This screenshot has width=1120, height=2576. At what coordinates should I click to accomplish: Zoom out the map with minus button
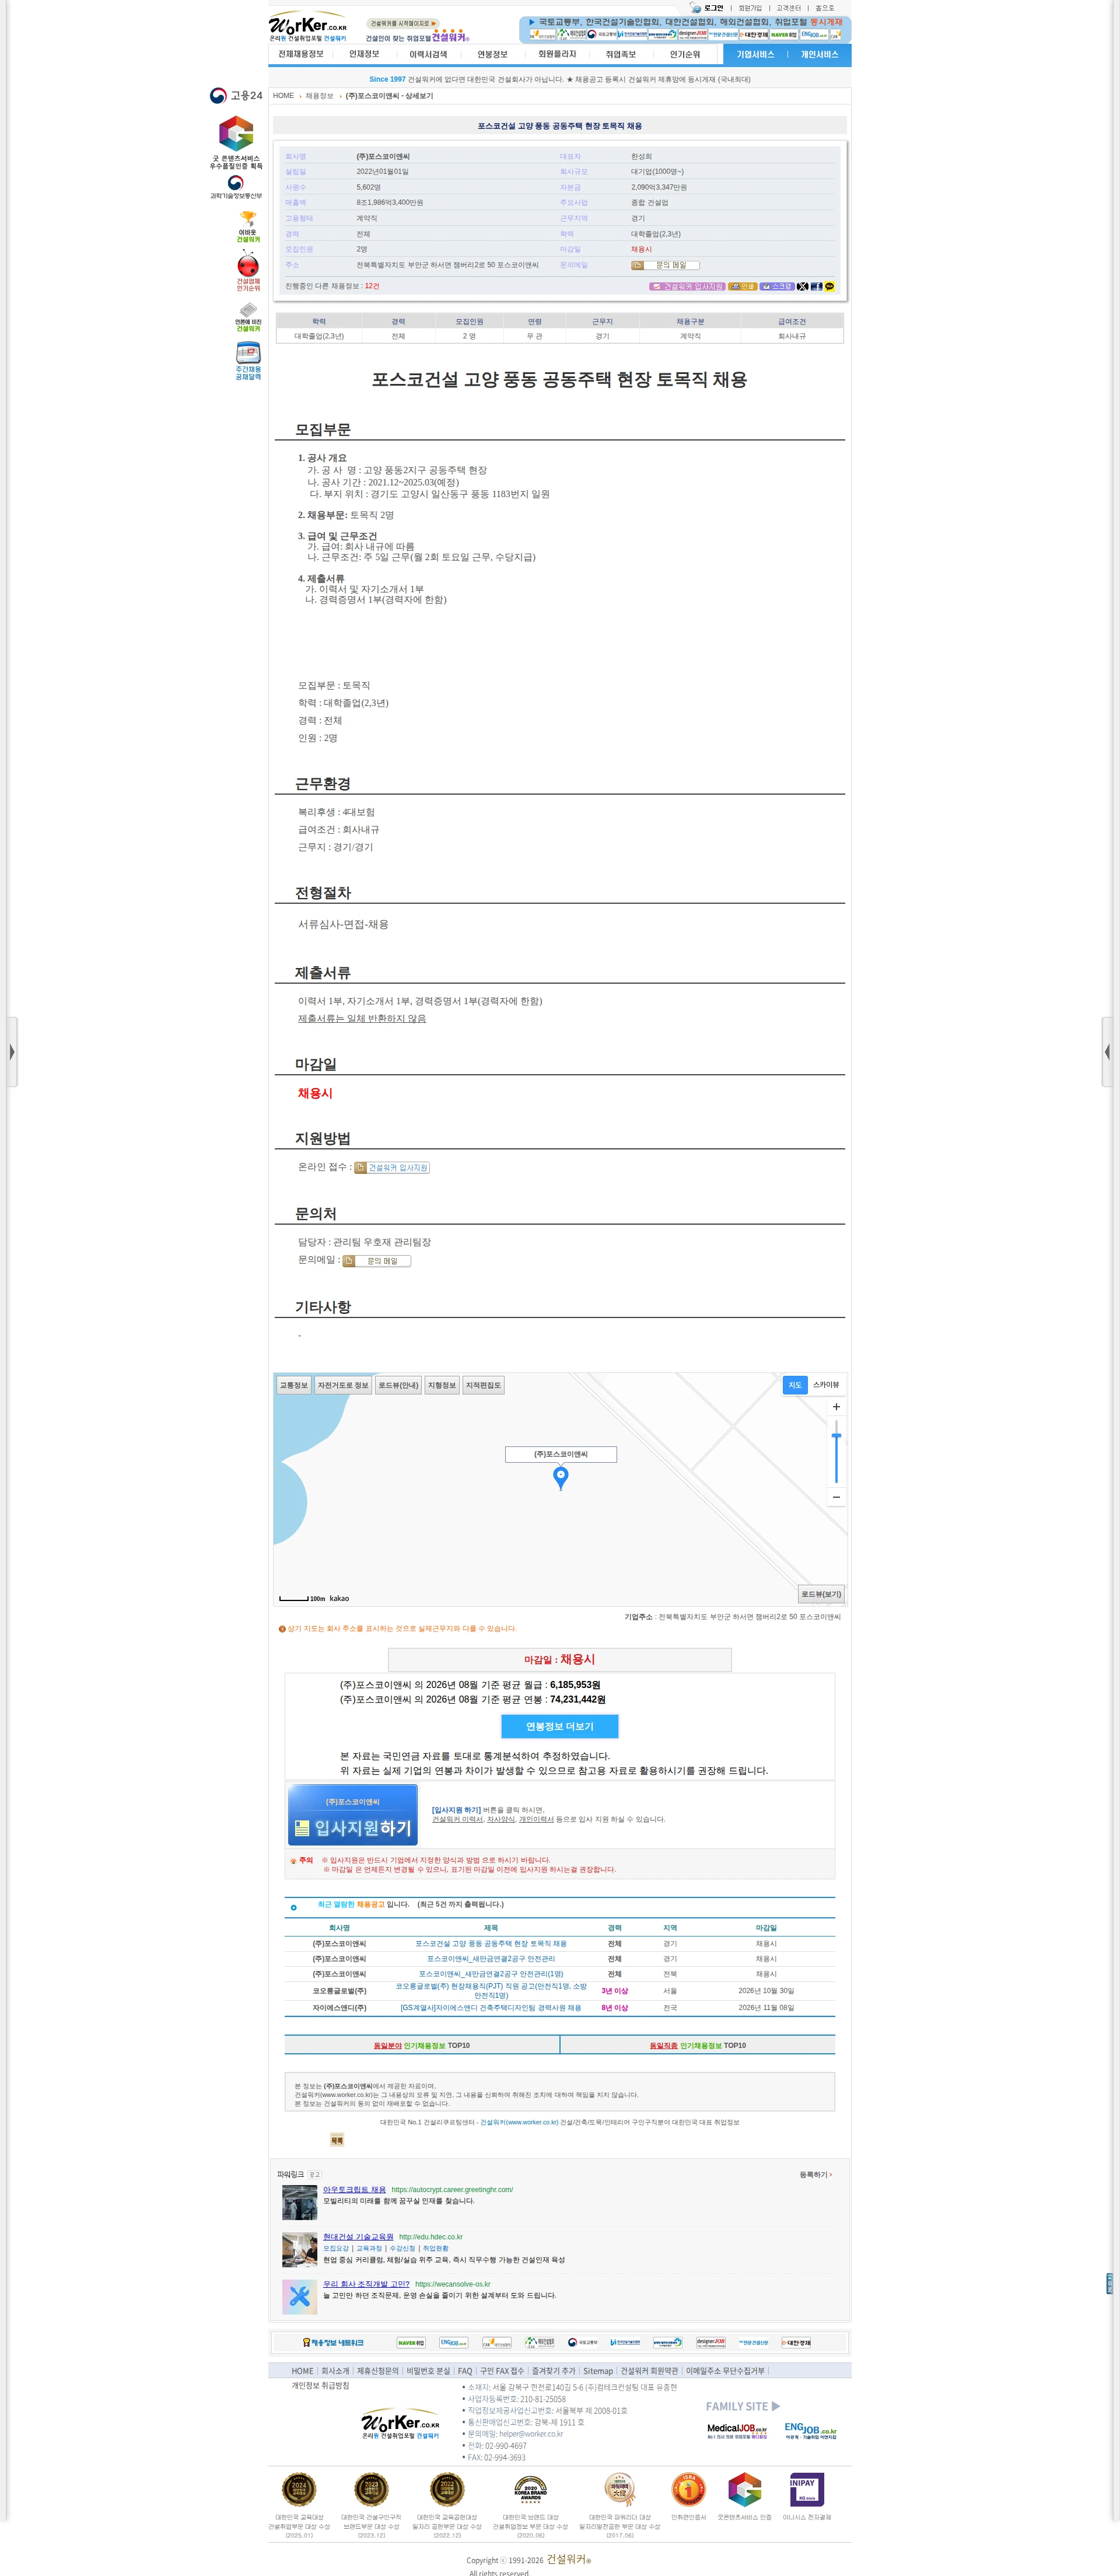pyautogui.click(x=836, y=1497)
